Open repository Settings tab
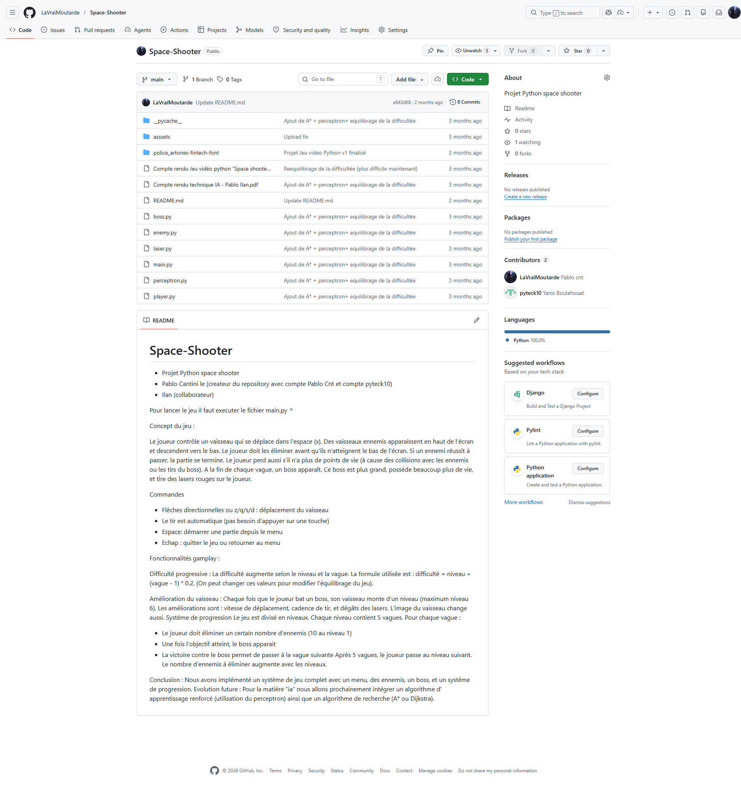Viewport: 741px width, 791px height. [x=393, y=30]
